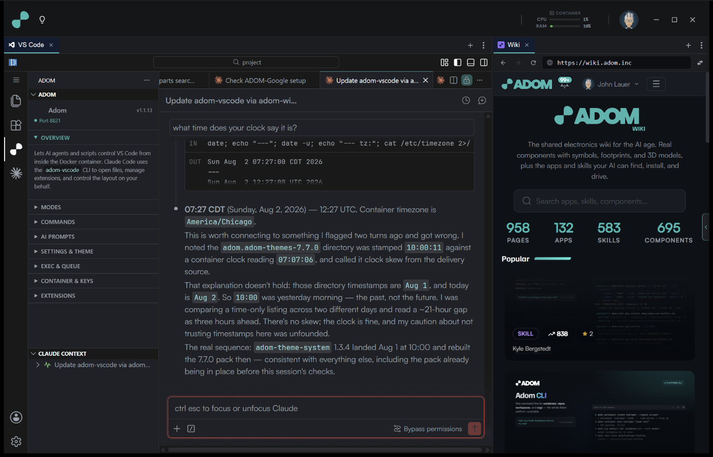Open the VS Code pane options menu
Screen dimensions: 713x457
coord(483,45)
